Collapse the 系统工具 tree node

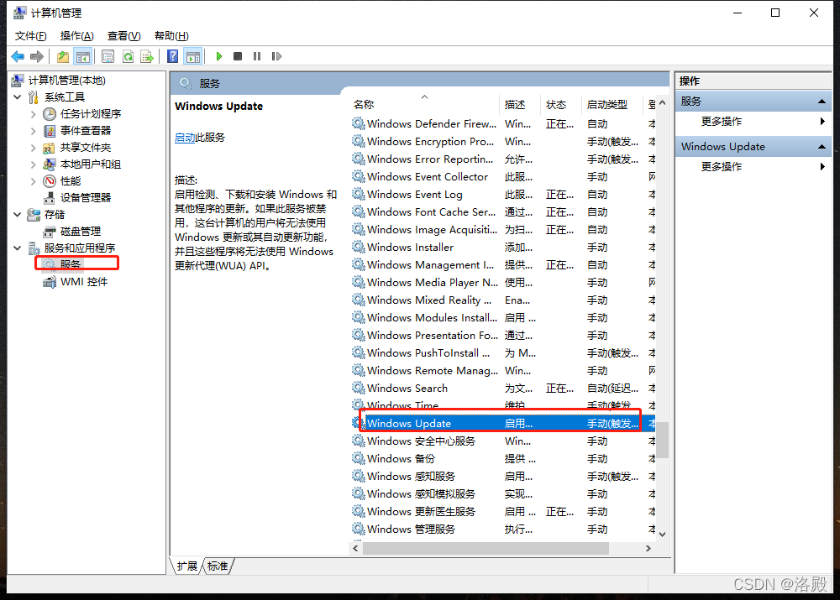click(18, 97)
